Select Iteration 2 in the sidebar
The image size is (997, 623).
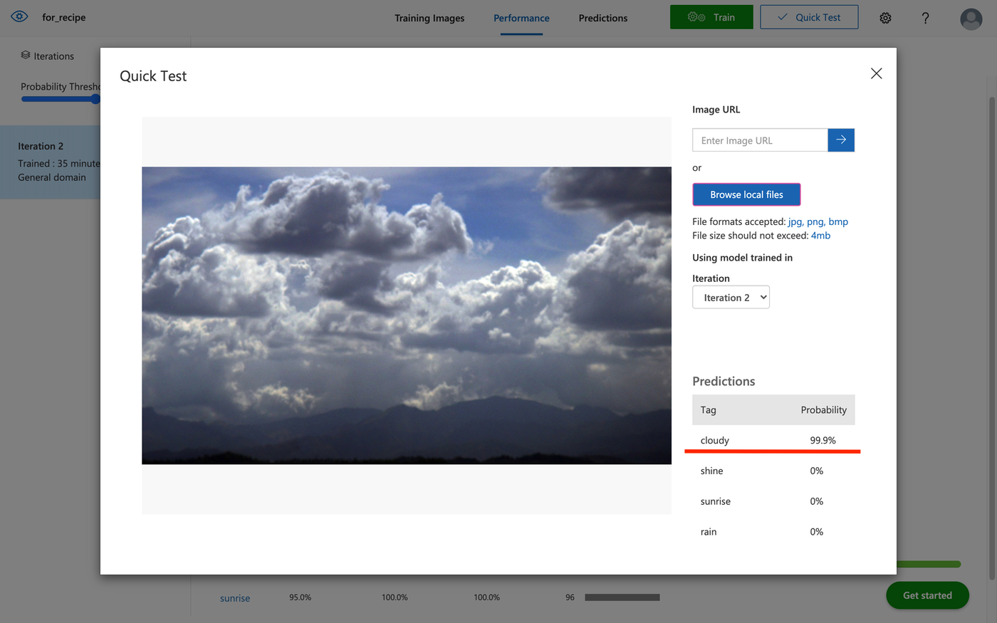50,162
